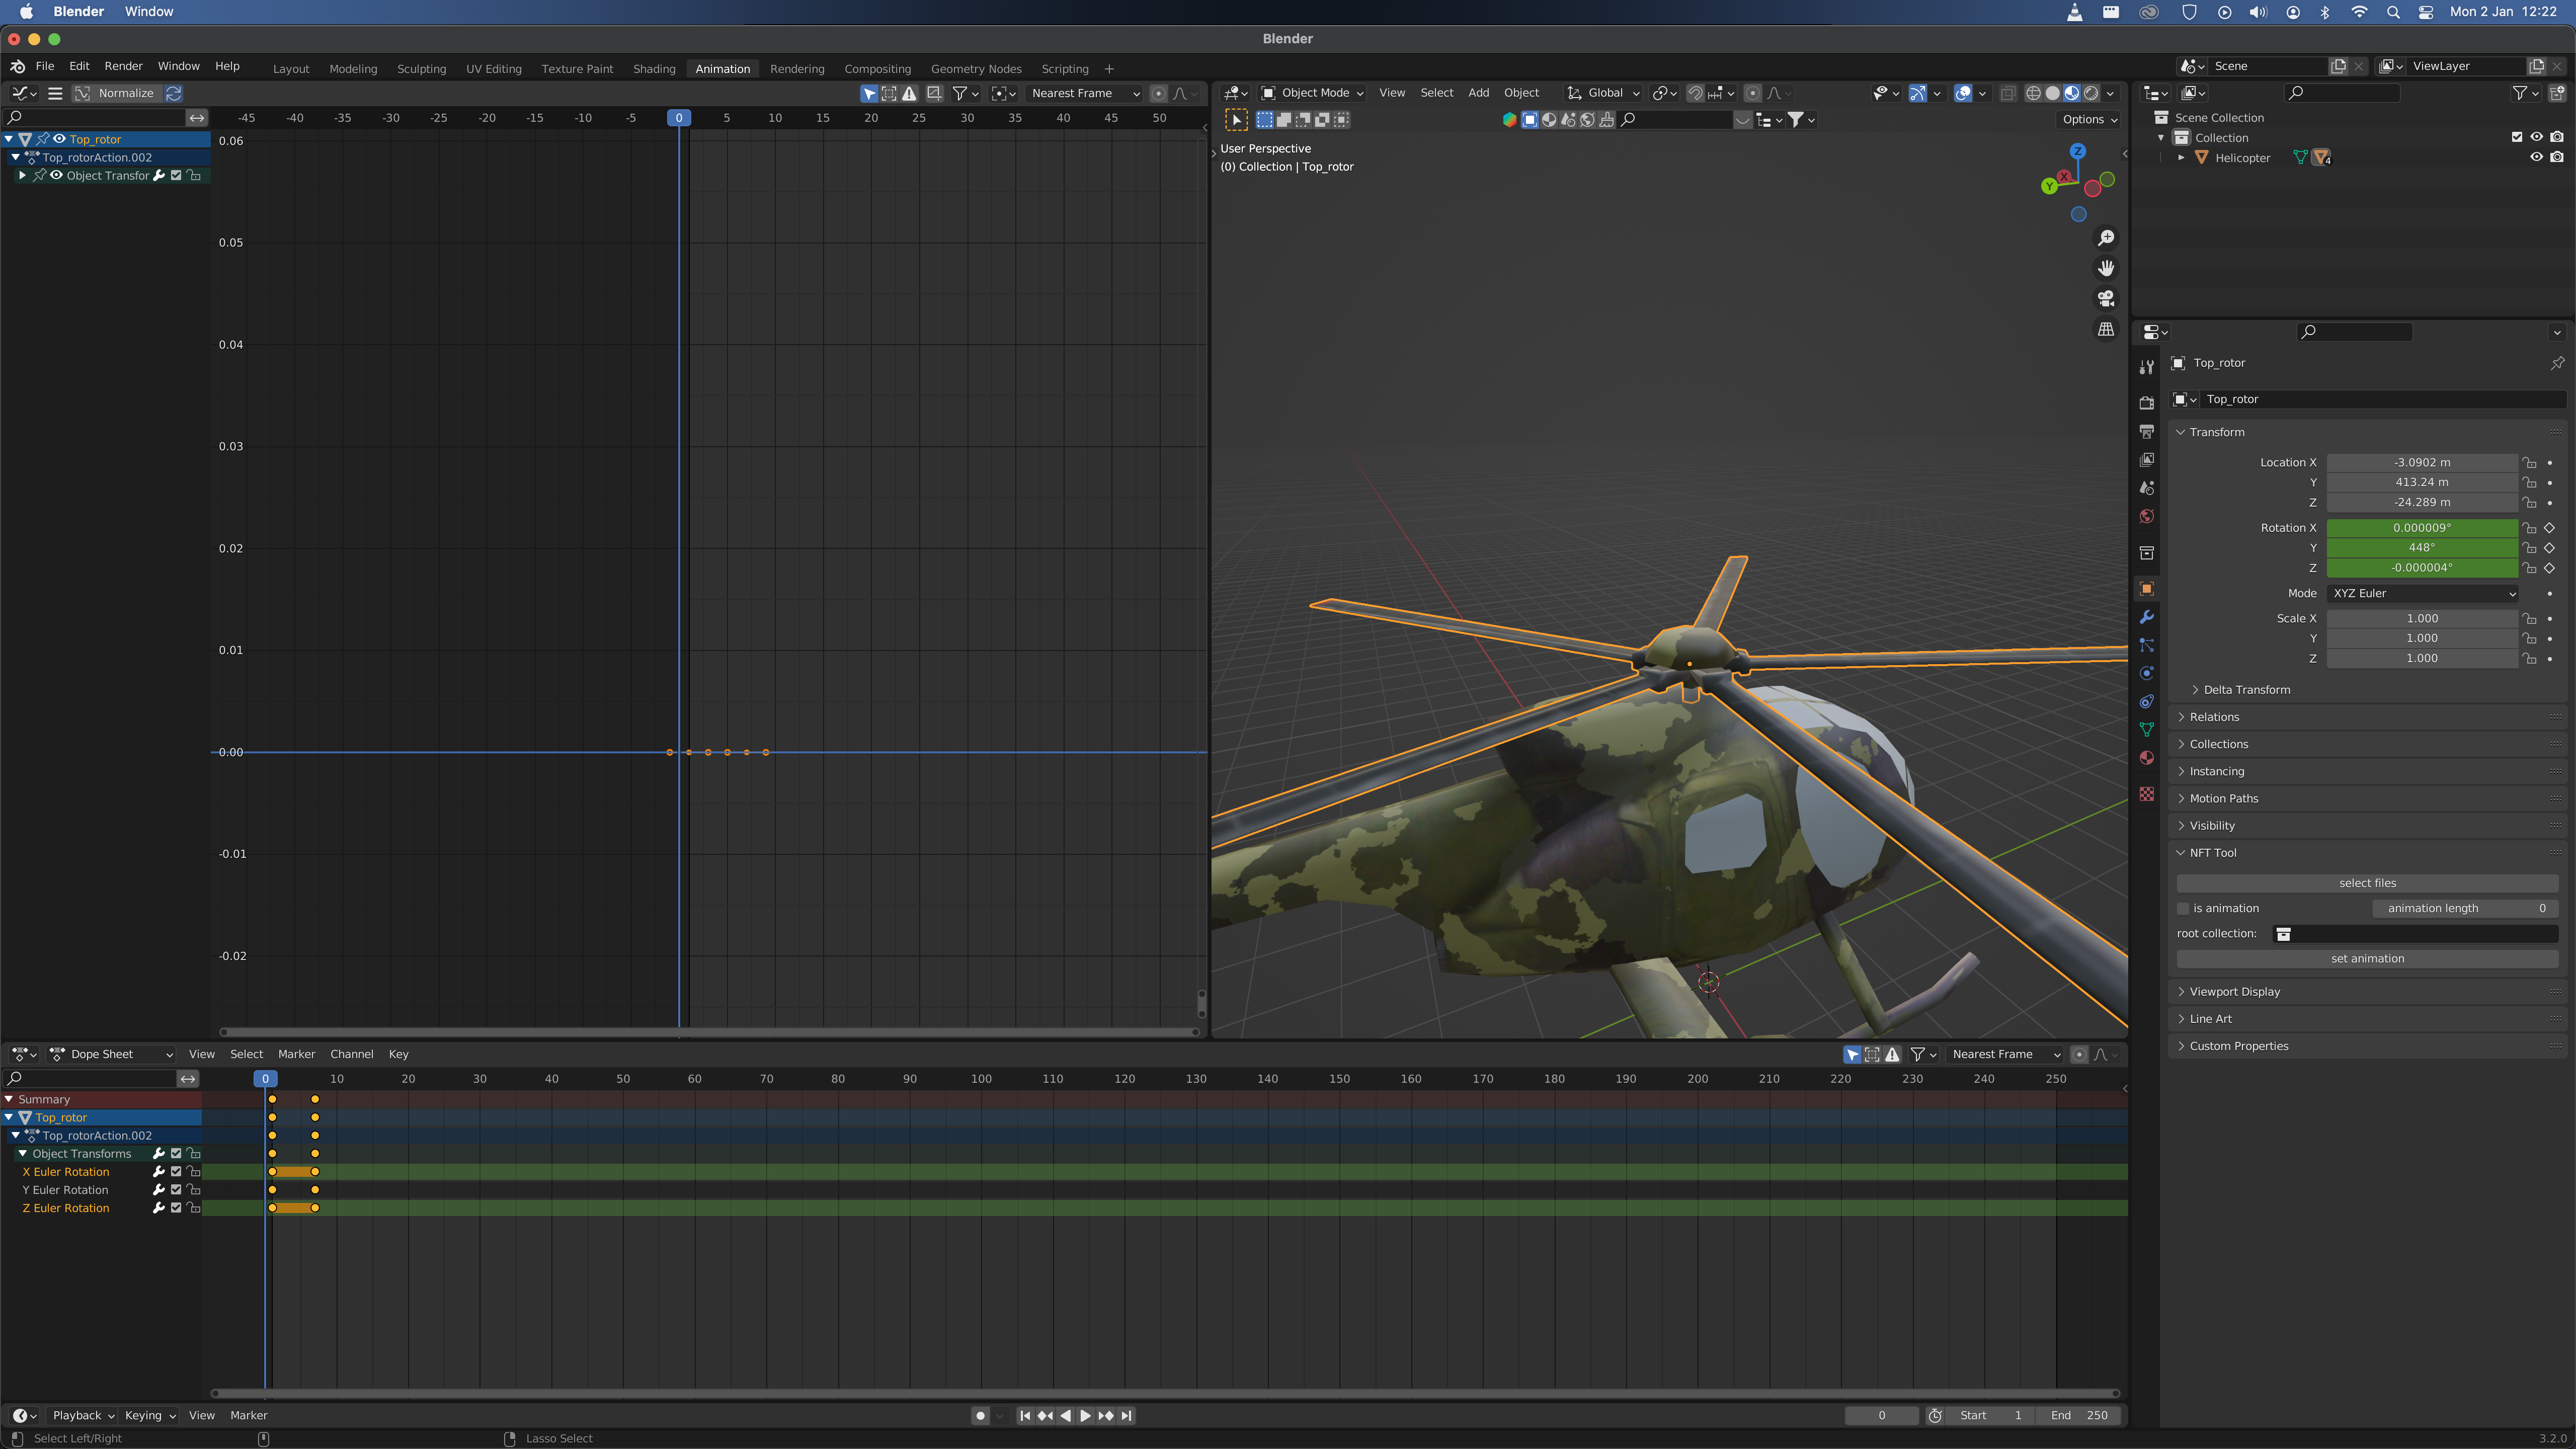Expand the Helicopter item in outliner
This screenshot has width=2576, height=1449.
[x=2181, y=158]
